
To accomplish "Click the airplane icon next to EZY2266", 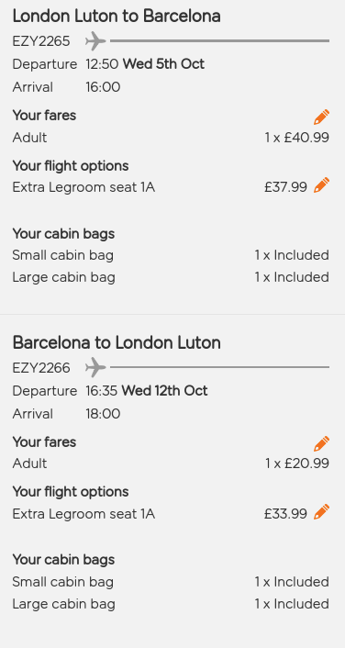I will 95,367.
